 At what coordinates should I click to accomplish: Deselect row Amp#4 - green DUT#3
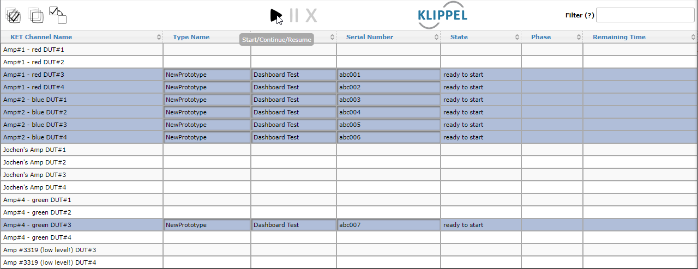point(349,225)
